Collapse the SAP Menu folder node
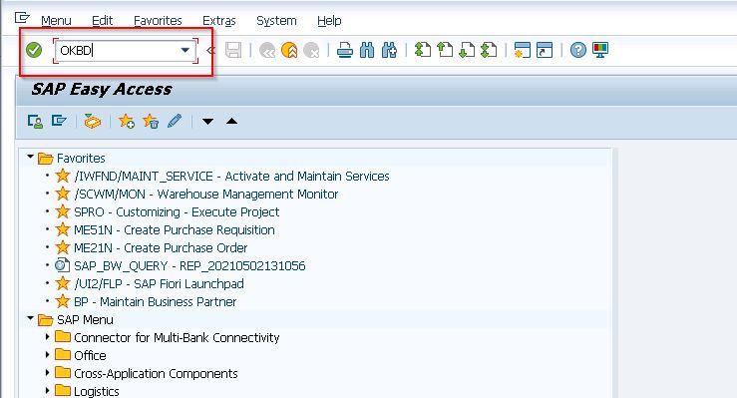 pyautogui.click(x=31, y=318)
